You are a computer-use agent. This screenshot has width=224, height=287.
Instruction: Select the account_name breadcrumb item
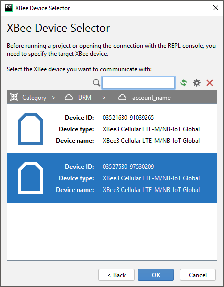(x=151, y=98)
